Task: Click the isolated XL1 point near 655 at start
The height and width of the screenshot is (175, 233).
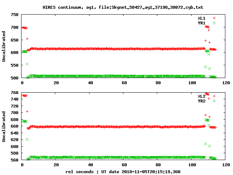Action: point(27,39)
